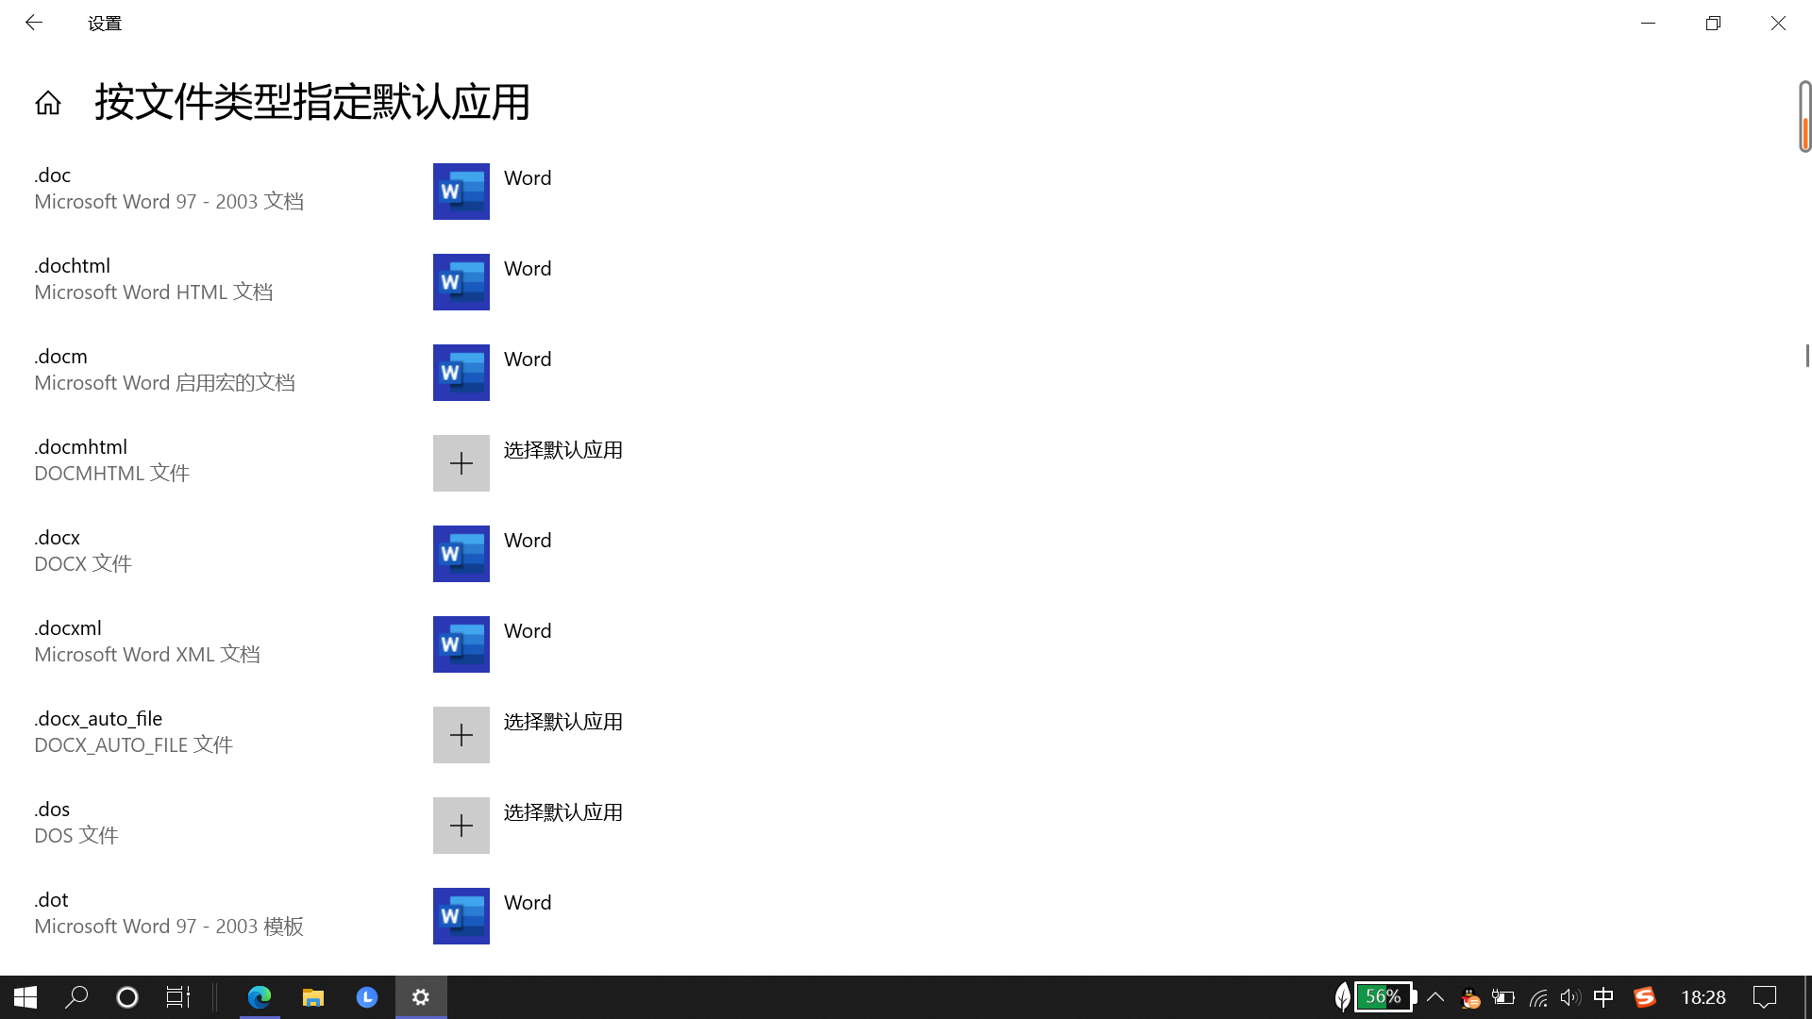The height and width of the screenshot is (1019, 1812).
Task: Click the taskbar clock 18:28
Action: click(x=1703, y=997)
